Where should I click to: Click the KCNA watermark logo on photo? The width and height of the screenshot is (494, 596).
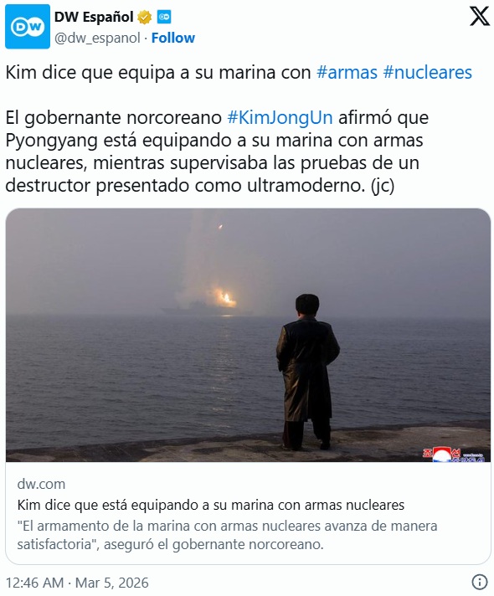tap(453, 455)
